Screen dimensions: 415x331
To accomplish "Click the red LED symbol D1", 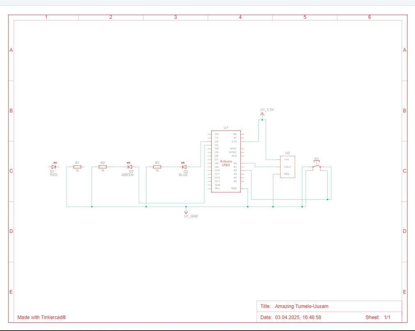I will (54, 167).
